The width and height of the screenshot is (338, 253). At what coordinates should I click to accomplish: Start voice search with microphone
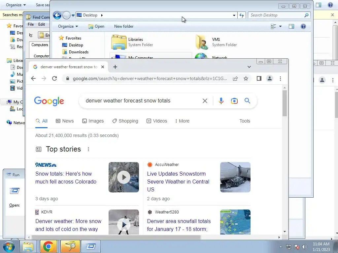[221, 101]
